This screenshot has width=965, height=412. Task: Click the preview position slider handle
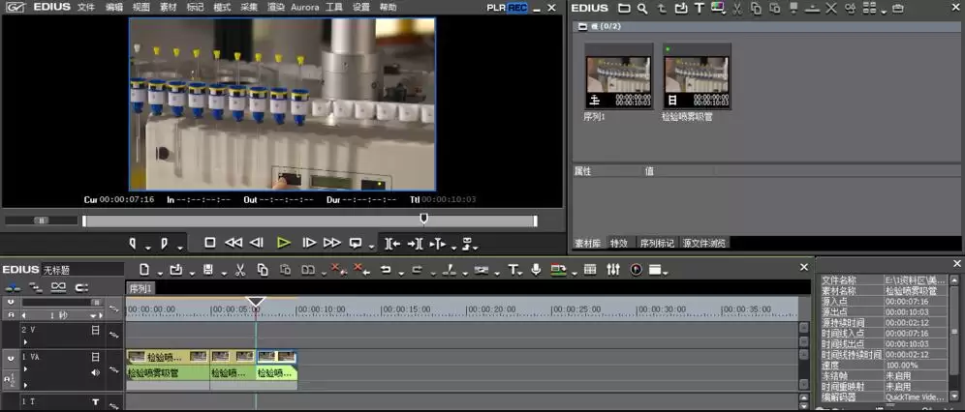coord(423,218)
